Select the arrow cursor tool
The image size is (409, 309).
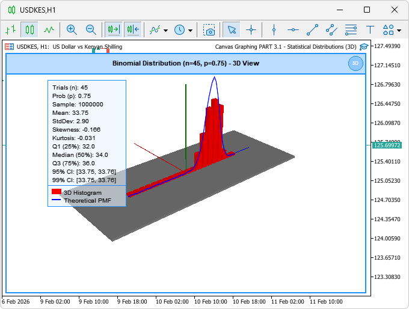(x=232, y=29)
